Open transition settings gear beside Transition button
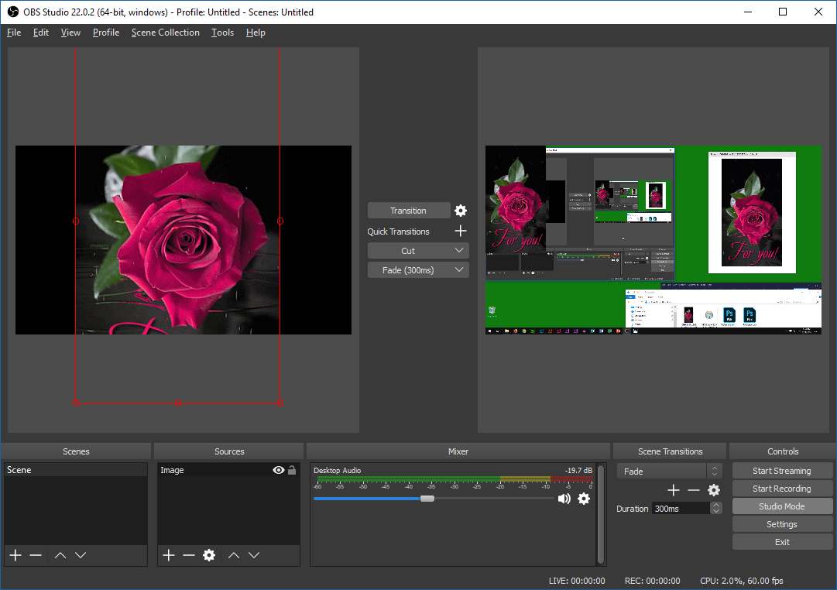837x590 pixels. point(461,211)
